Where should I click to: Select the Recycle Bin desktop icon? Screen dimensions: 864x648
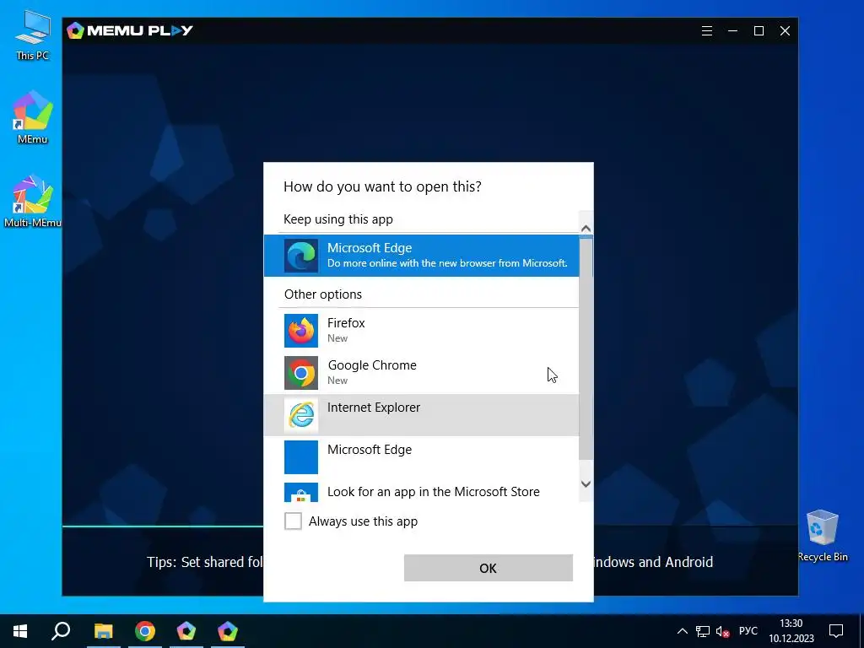coord(822,536)
